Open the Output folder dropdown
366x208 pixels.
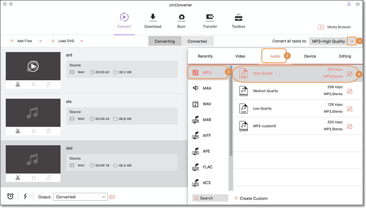click(x=81, y=197)
